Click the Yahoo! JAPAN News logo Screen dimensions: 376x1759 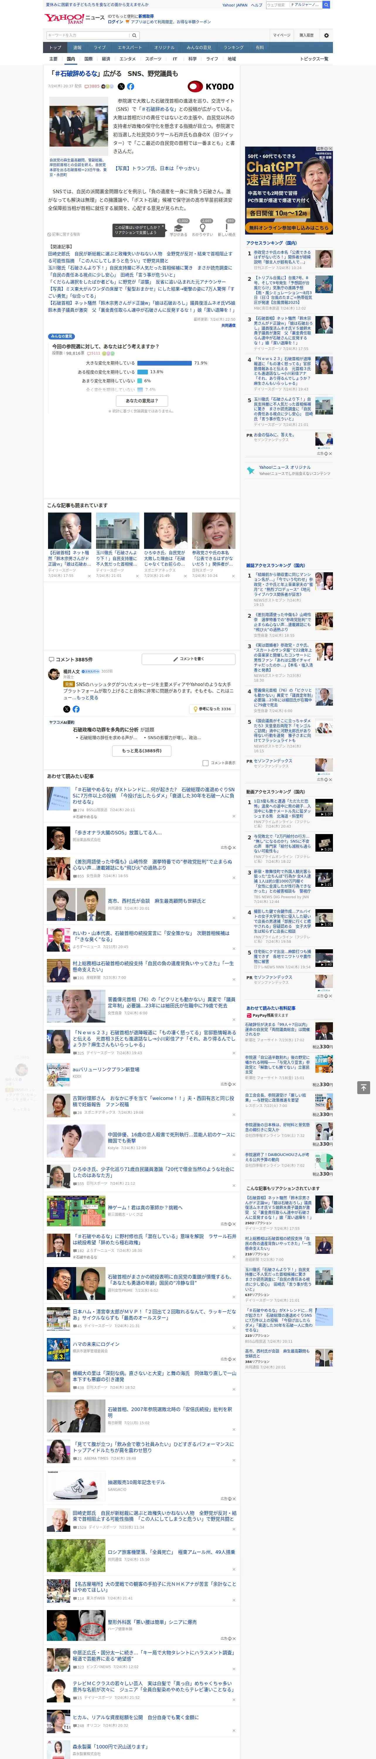[x=74, y=18]
